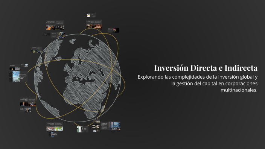Click the title Inversión Directa e Indirecta
This screenshot has height=149, width=265.
(206, 68)
